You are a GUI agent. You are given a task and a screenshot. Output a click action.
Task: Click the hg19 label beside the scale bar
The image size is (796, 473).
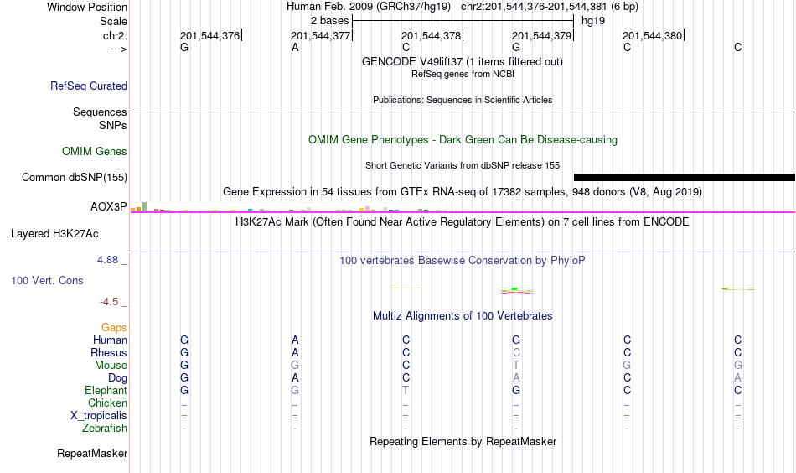click(593, 21)
